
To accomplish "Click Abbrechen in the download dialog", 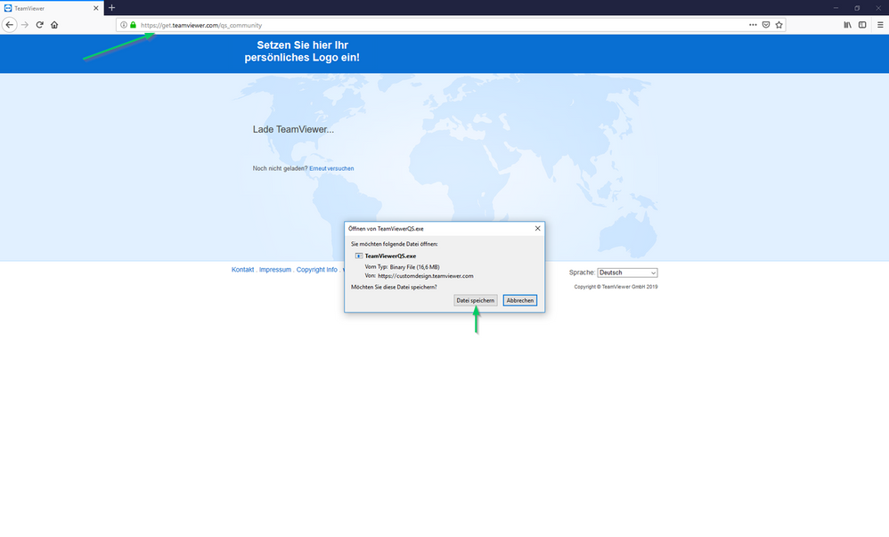I will [x=520, y=300].
